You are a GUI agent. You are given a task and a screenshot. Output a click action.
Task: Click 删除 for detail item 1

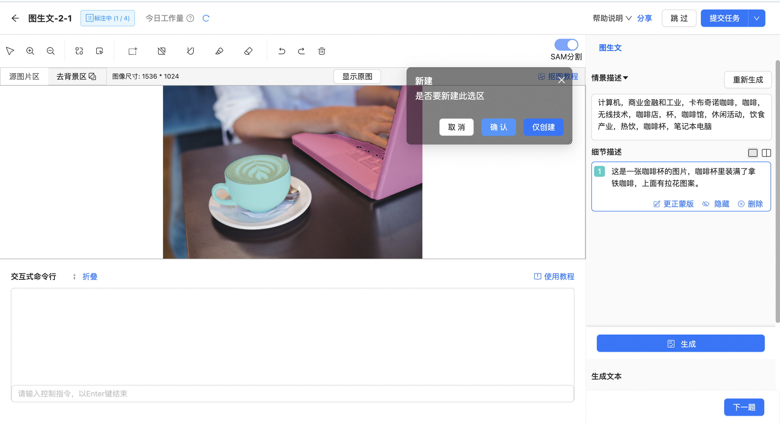tap(750, 204)
